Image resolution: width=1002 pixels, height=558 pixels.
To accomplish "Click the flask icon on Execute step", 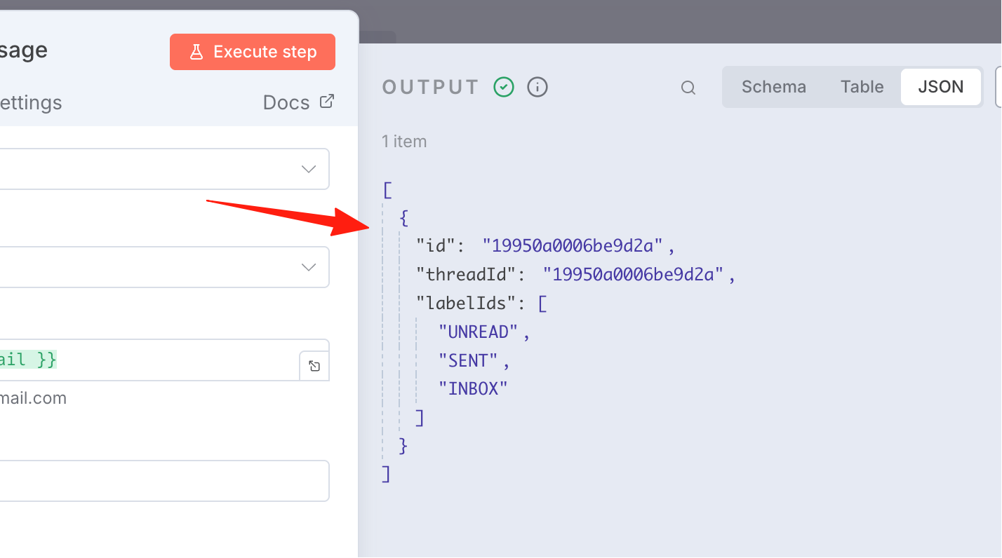I will [196, 52].
